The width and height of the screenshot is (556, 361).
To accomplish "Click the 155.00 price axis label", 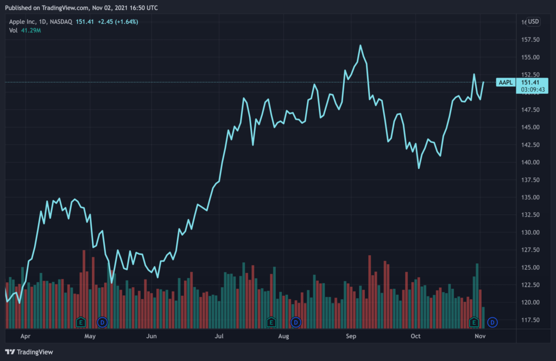I will click(x=530, y=57).
